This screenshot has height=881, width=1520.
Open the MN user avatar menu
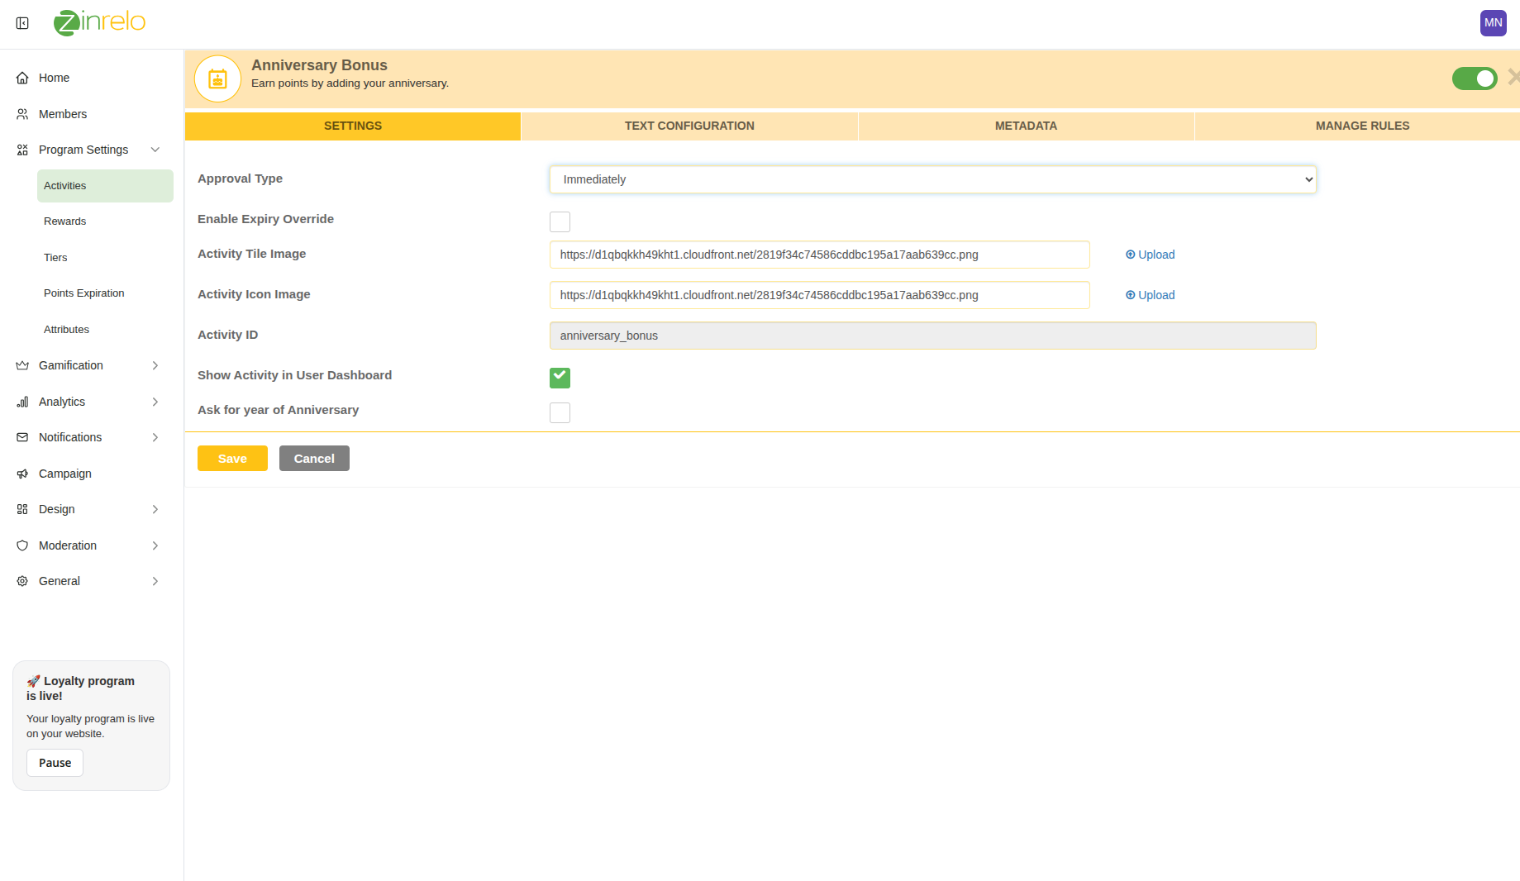[x=1493, y=23]
